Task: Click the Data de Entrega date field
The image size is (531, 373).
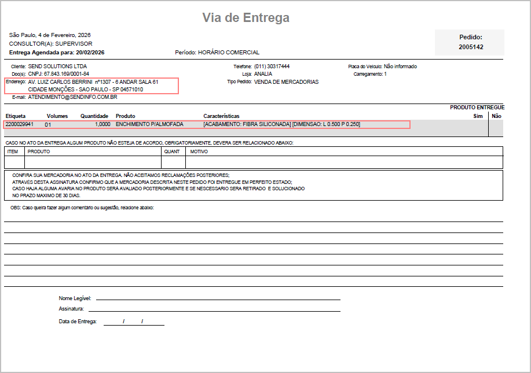Action: point(134,322)
